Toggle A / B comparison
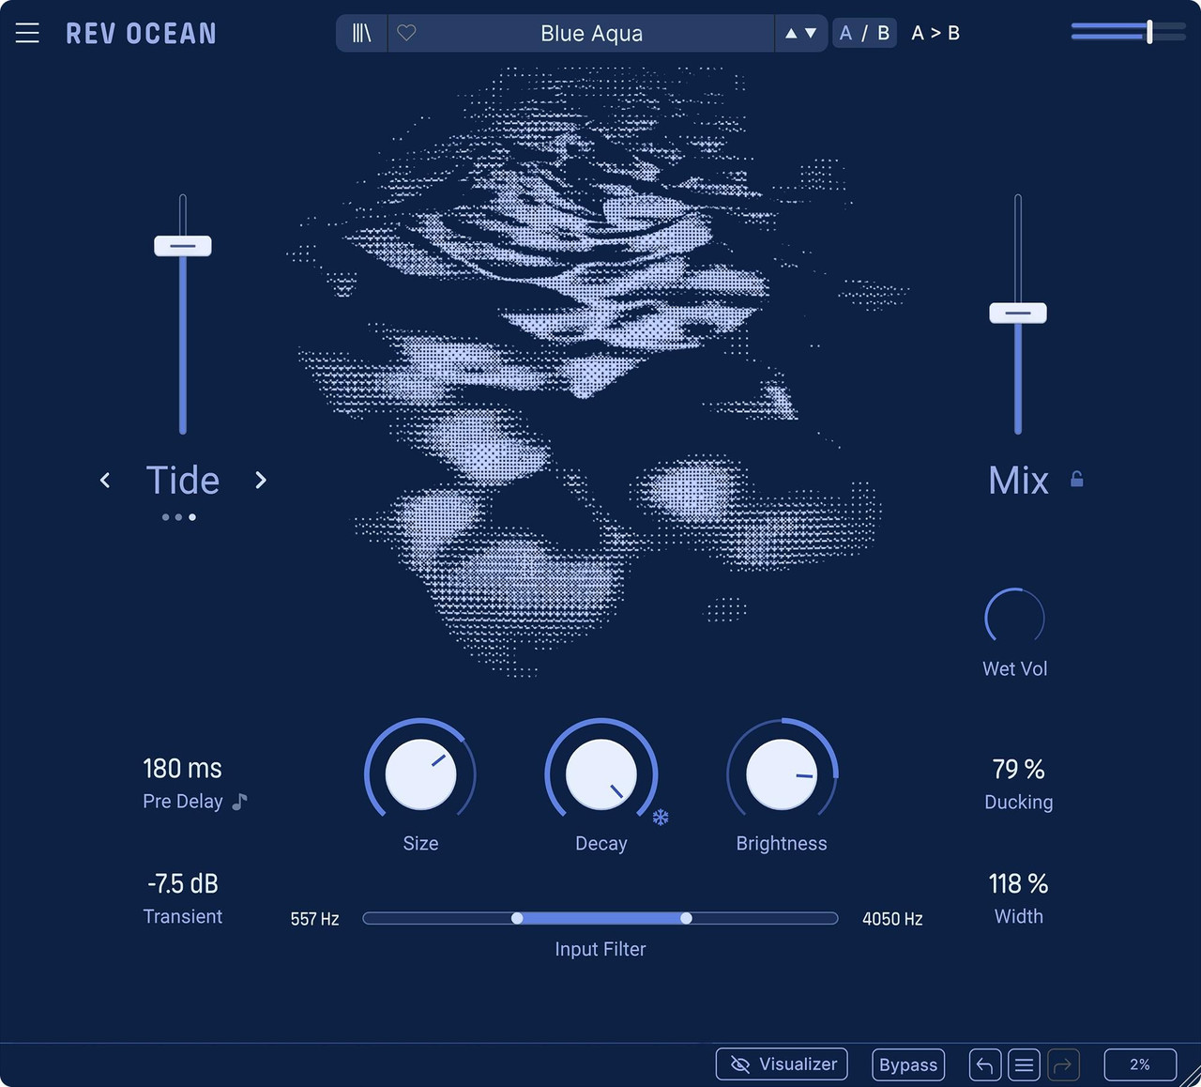The width and height of the screenshot is (1201, 1087). (x=864, y=33)
